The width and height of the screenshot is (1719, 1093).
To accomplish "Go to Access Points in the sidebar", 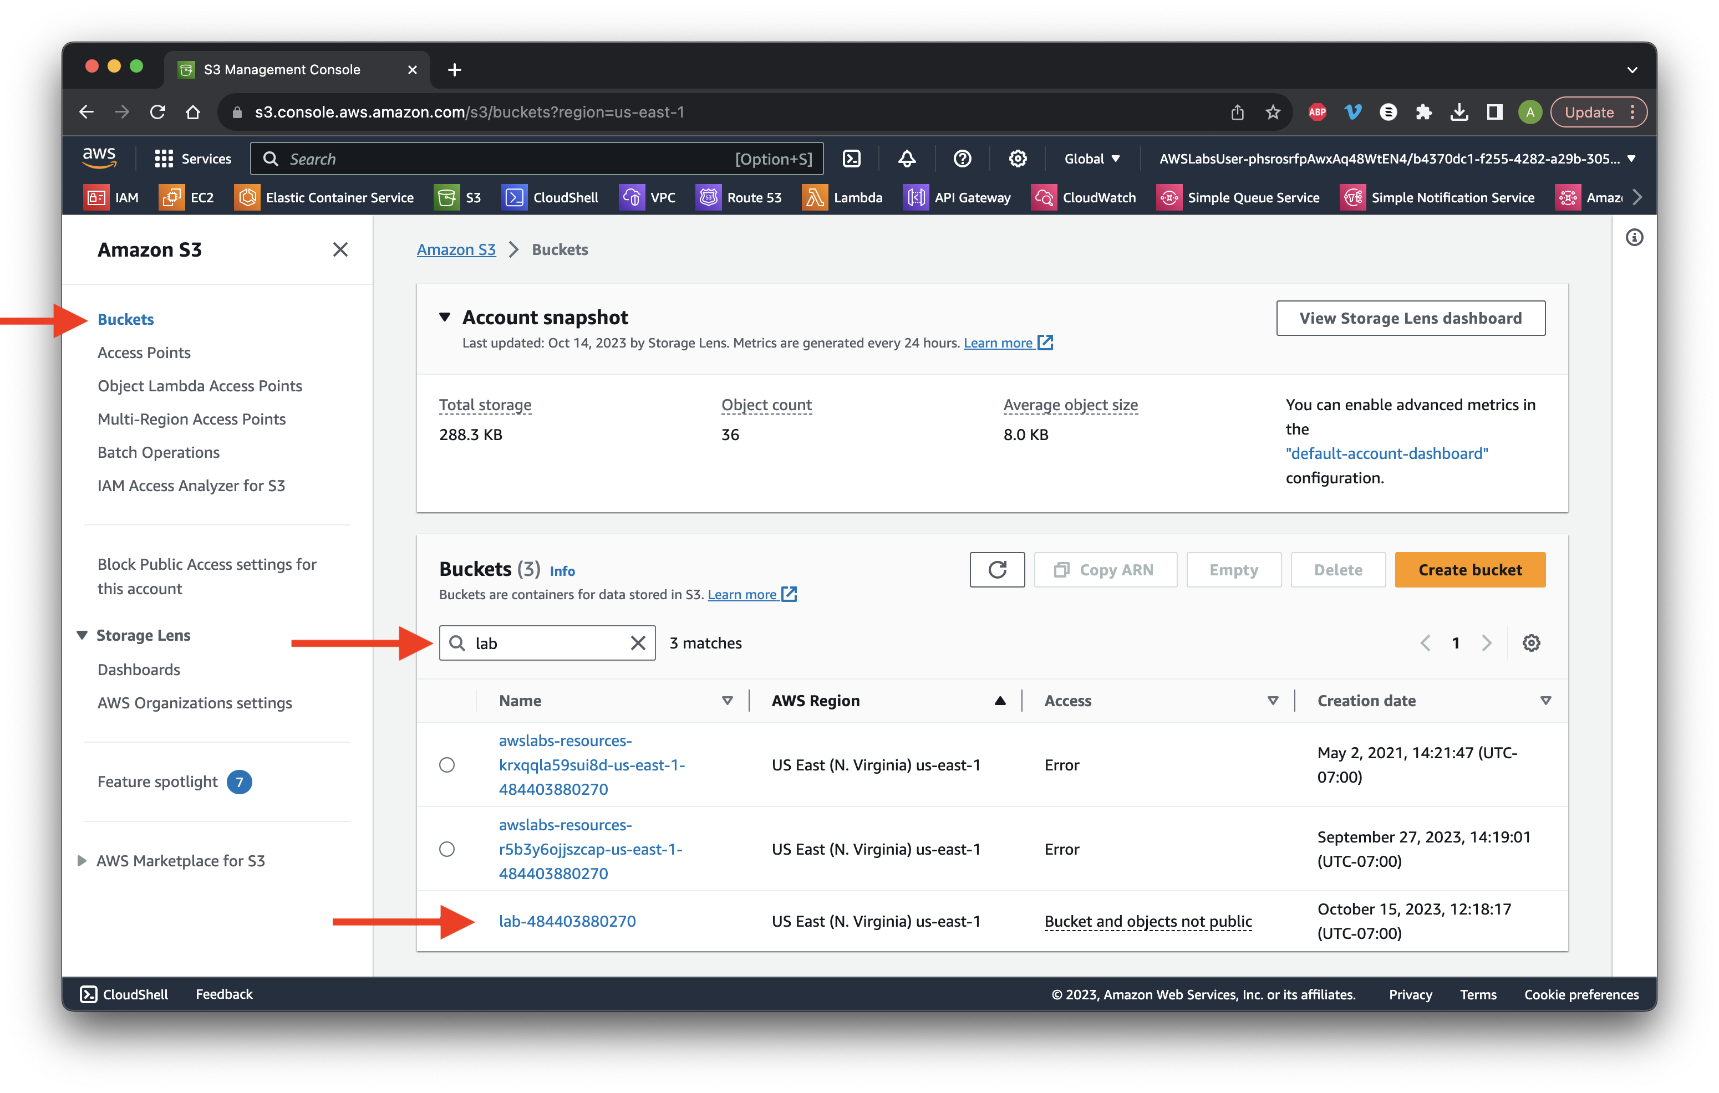I will [x=144, y=353].
